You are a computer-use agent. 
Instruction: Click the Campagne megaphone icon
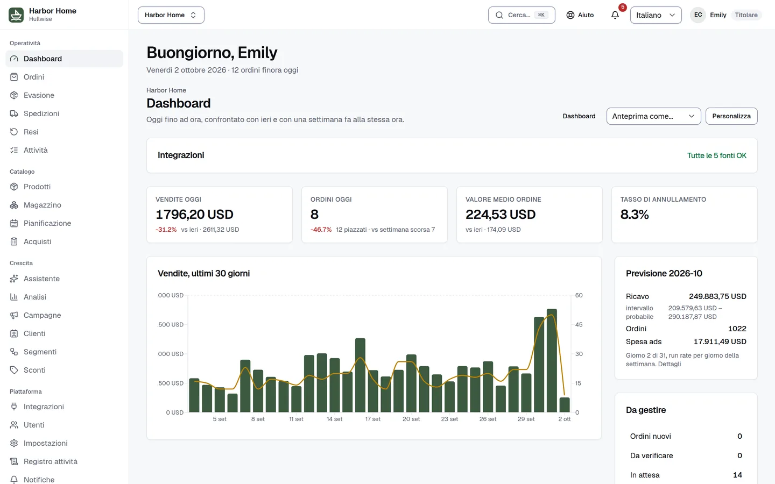click(14, 315)
